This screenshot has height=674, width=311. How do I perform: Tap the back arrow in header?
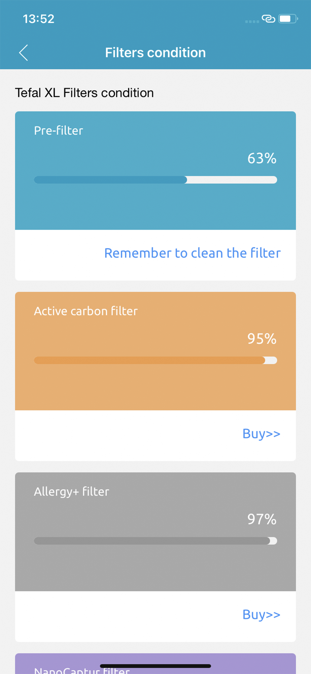pos(24,53)
